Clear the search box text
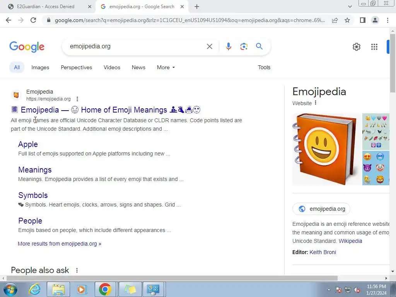The height and width of the screenshot is (297, 396). [x=209, y=46]
